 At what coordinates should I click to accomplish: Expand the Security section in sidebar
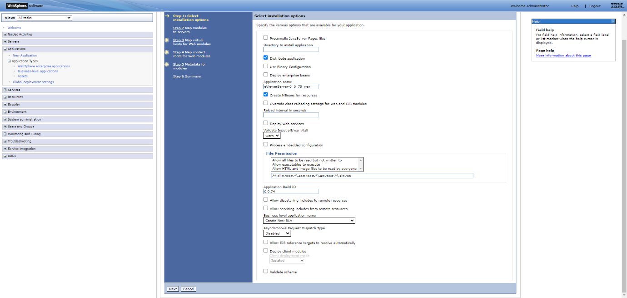pyautogui.click(x=4, y=104)
